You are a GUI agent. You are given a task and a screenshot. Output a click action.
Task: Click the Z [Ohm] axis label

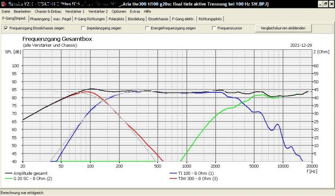tap(321, 52)
